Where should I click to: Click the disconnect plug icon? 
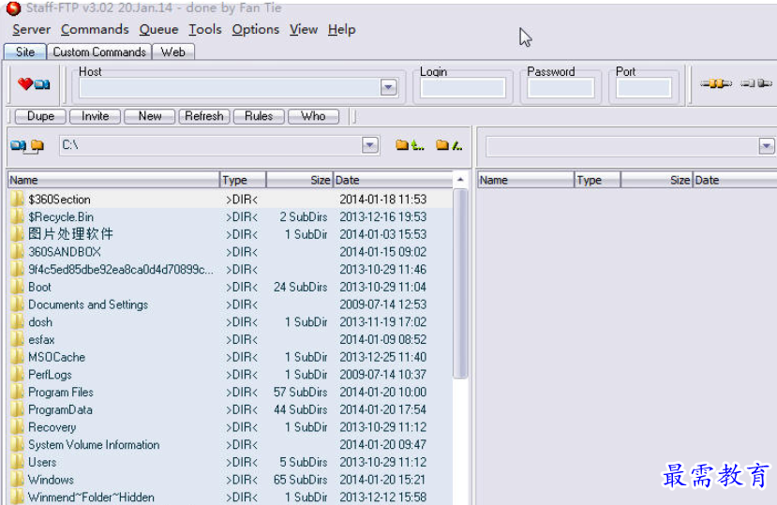(x=756, y=83)
